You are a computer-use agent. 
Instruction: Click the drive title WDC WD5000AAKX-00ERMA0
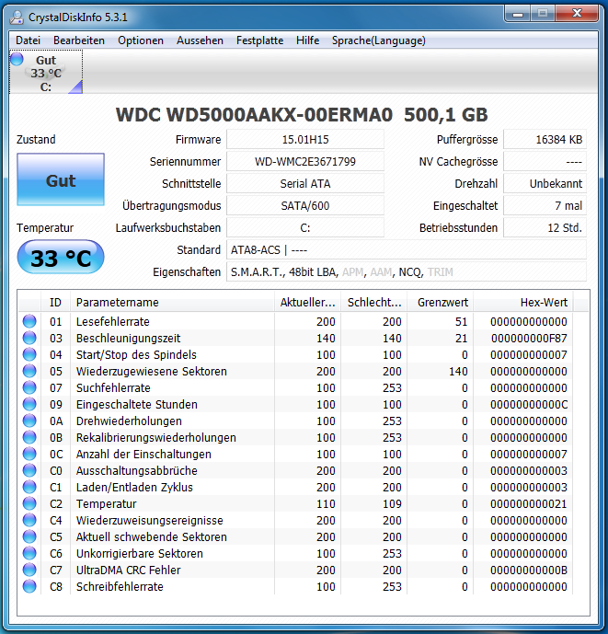(254, 115)
